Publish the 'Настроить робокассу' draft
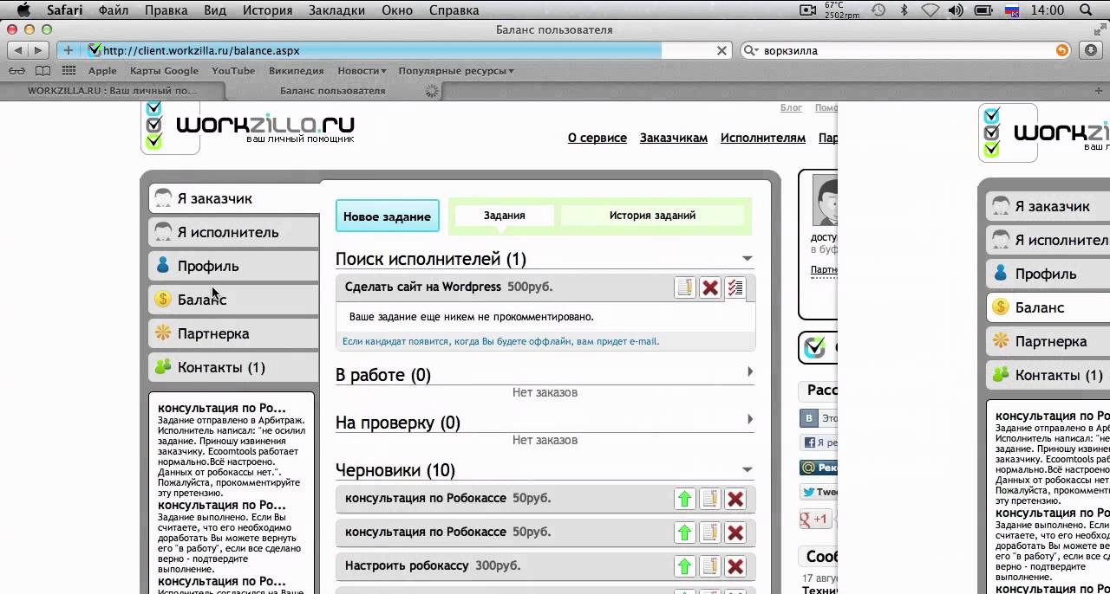 pos(685,566)
